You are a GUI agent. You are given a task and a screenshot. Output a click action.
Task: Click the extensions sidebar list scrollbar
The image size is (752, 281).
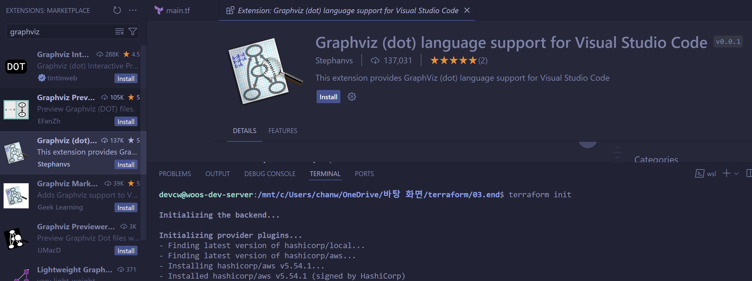pos(143,142)
